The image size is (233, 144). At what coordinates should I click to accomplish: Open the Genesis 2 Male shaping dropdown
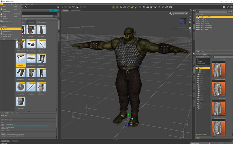203,57
